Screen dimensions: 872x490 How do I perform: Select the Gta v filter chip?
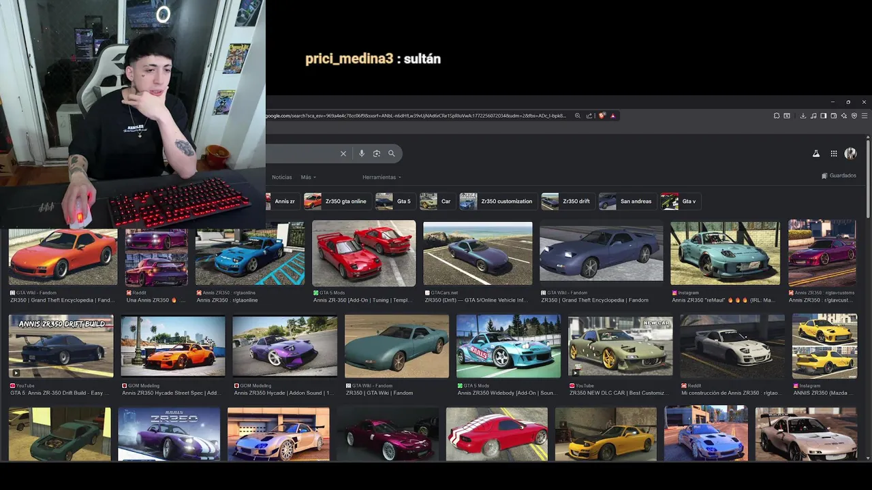click(x=680, y=201)
